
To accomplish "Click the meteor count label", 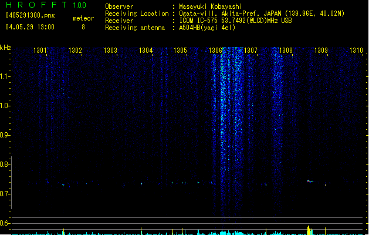I will coord(83,18).
